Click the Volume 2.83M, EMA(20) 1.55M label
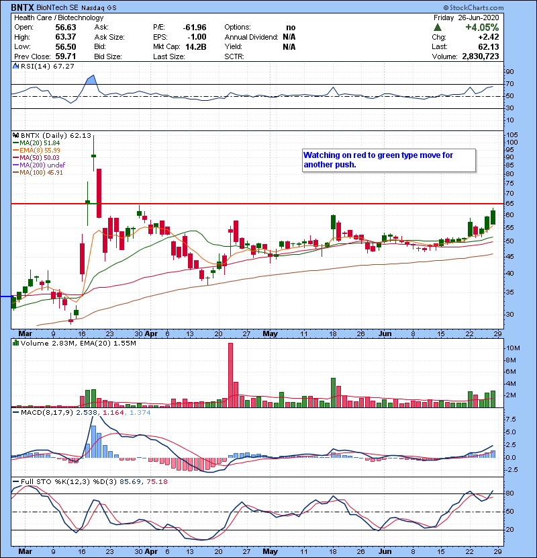537x558 pixels. (x=78, y=343)
